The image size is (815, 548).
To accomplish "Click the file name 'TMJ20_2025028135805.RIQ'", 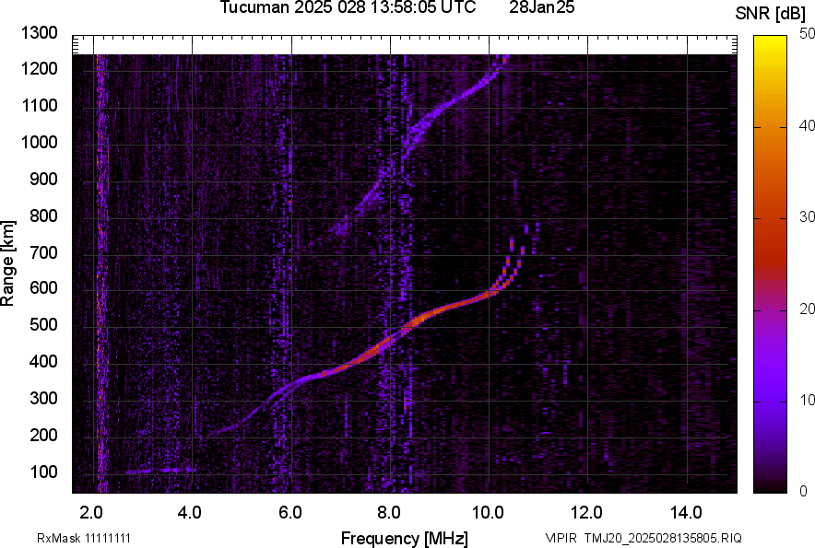I will [663, 538].
